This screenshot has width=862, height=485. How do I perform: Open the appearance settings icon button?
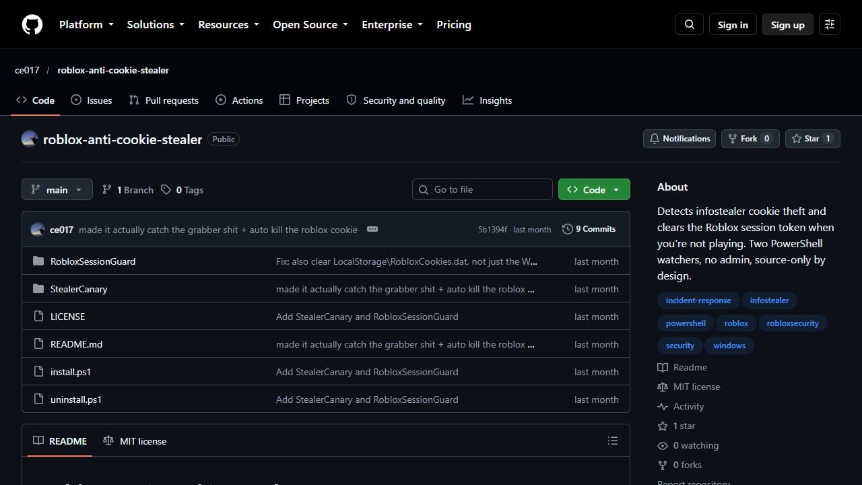830,25
